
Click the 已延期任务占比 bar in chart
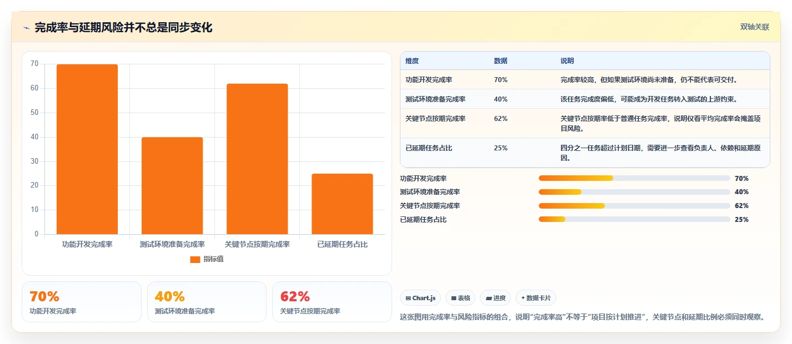coord(342,204)
